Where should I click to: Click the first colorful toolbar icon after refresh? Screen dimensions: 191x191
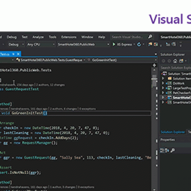tap(150, 44)
